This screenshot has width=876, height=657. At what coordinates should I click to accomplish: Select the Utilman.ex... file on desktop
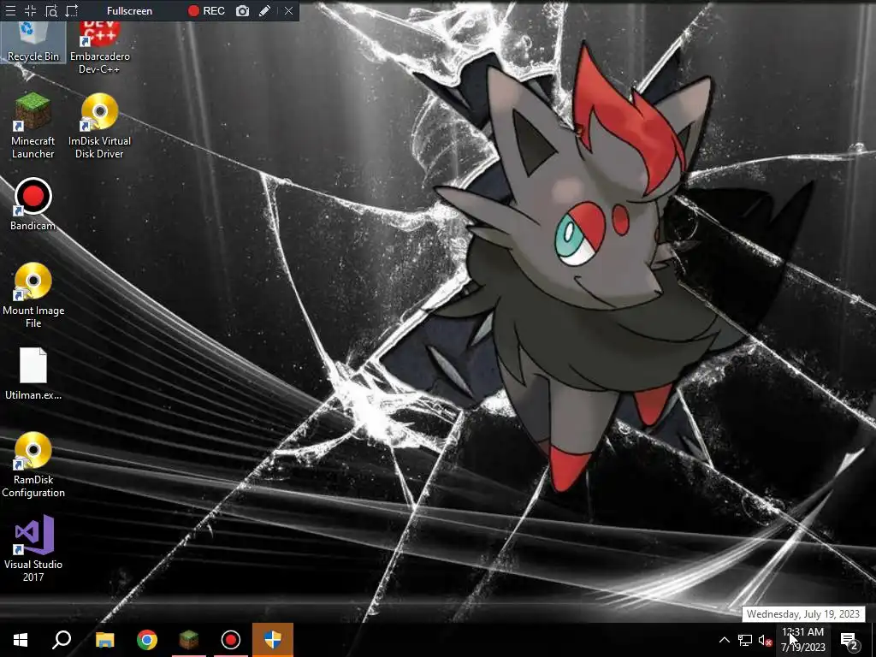[33, 374]
